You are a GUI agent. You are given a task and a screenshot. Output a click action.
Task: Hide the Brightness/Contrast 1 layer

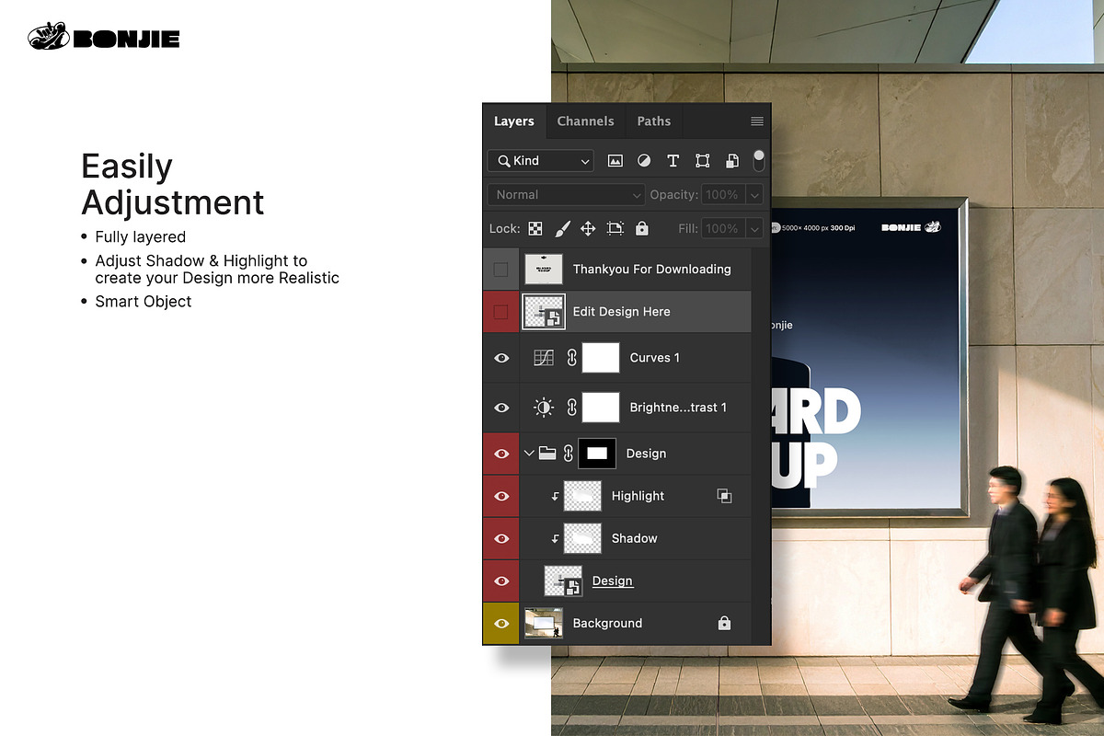[x=501, y=408]
